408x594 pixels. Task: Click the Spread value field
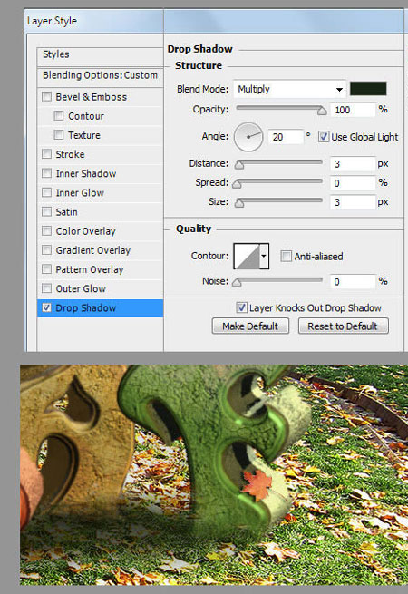click(x=353, y=183)
